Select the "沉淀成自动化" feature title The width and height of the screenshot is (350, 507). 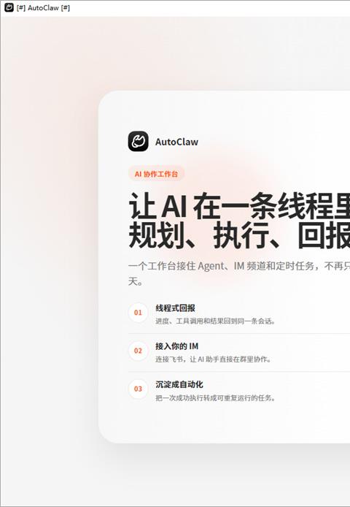[x=179, y=384]
